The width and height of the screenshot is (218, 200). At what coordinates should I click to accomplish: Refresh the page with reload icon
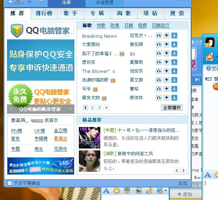point(40,2)
